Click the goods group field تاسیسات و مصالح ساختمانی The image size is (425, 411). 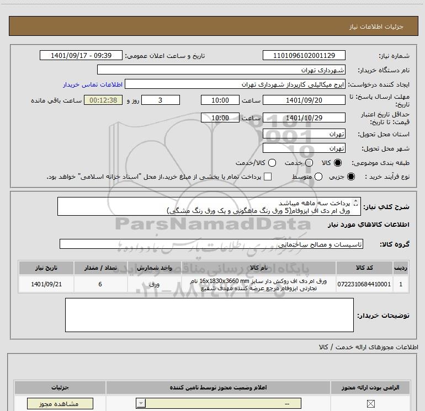pyautogui.click(x=211, y=244)
